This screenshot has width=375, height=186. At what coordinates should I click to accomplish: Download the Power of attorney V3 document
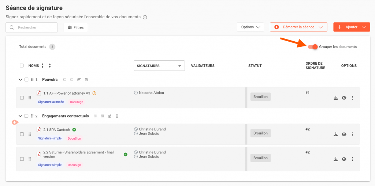point(335,98)
